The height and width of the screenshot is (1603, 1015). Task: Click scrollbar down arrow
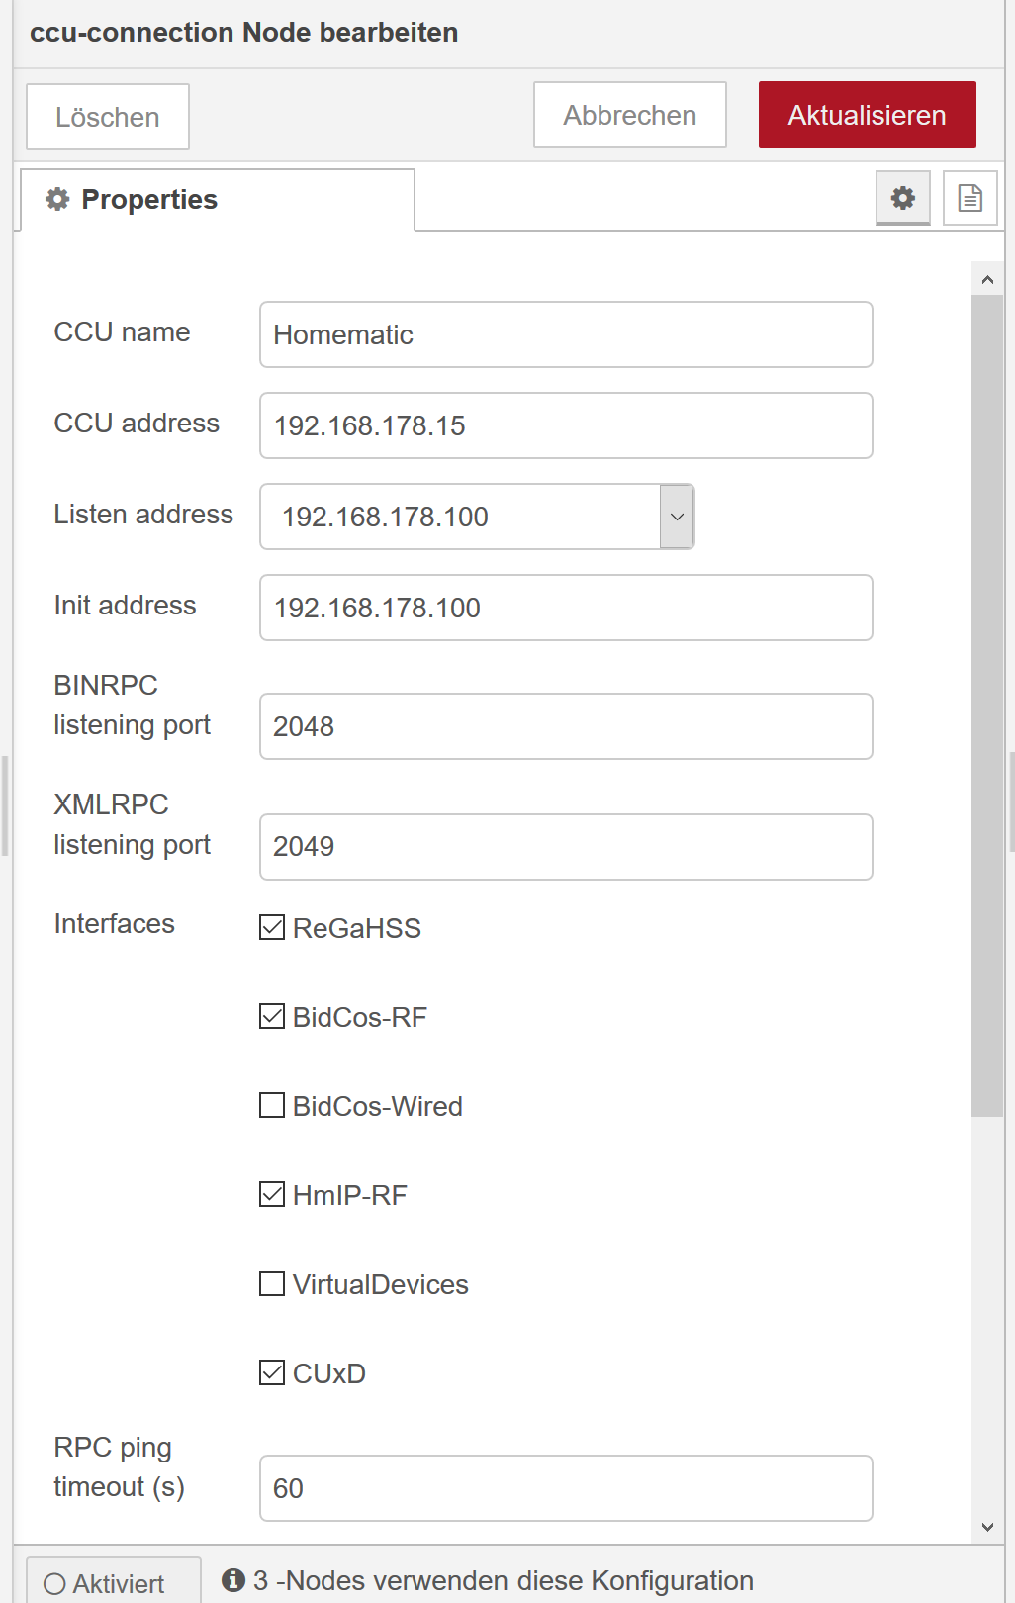pos(987,1527)
